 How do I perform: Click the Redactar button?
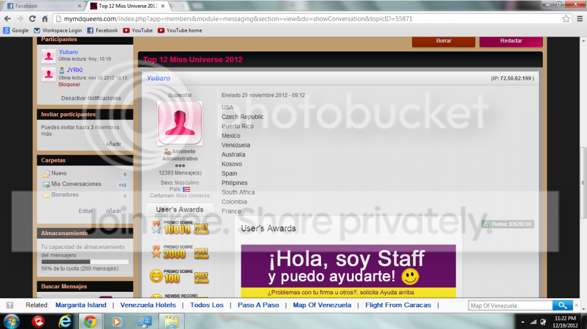click(511, 41)
